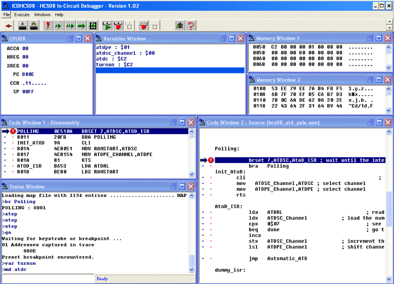
Task: Open the Help menu
Action: [x=59, y=15]
